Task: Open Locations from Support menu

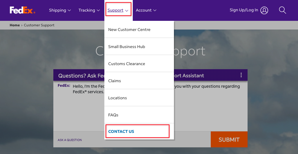Action: coord(139,98)
